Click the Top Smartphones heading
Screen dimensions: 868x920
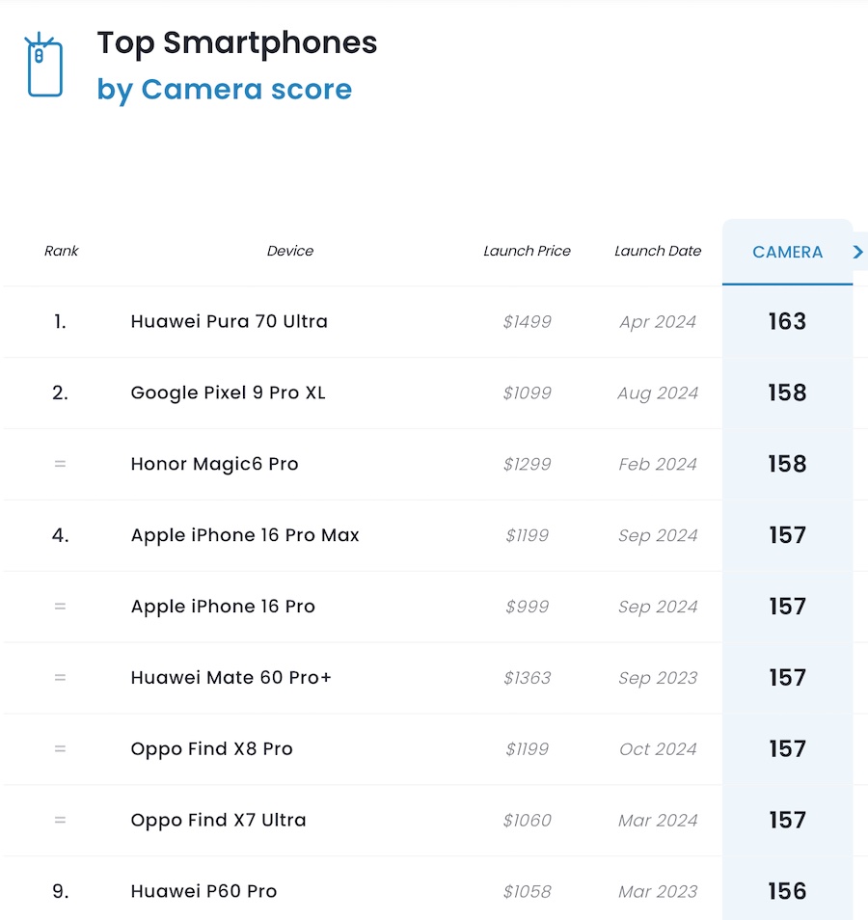[237, 43]
